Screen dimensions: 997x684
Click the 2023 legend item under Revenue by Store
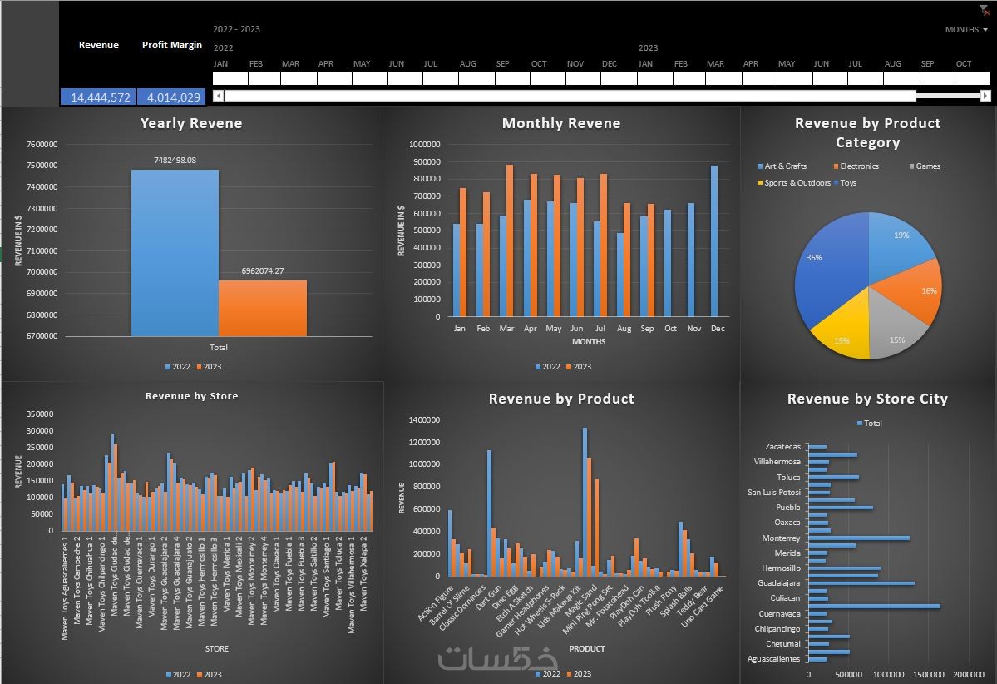pyautogui.click(x=209, y=675)
